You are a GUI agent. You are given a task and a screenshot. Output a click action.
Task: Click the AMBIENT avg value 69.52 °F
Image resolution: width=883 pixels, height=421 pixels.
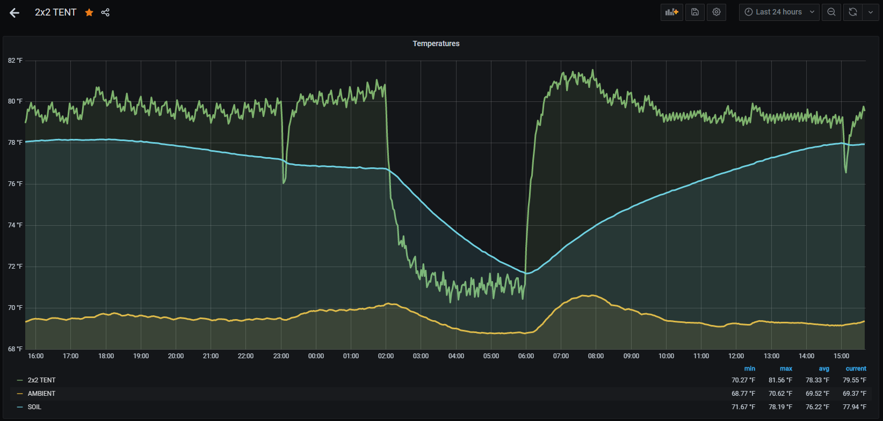[x=817, y=394]
